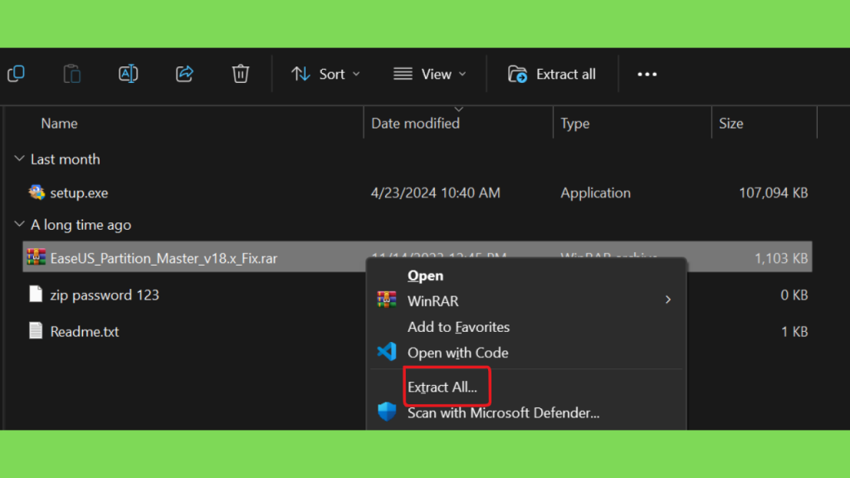The height and width of the screenshot is (478, 850).
Task: Open the View dropdown menu
Action: [430, 74]
